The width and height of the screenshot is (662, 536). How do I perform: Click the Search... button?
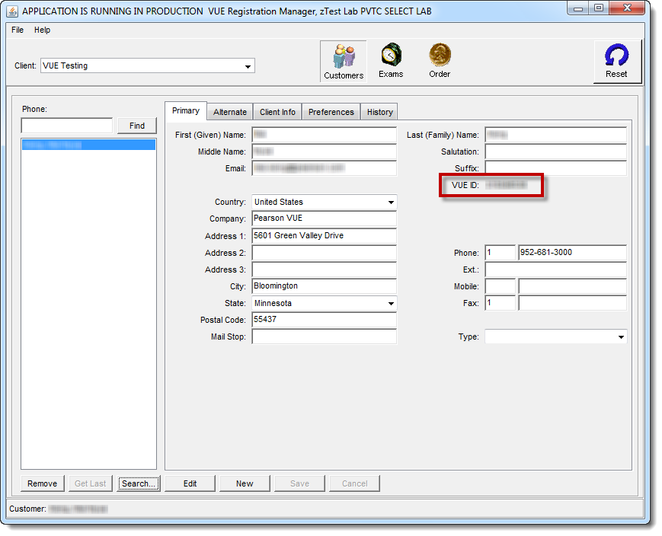pyautogui.click(x=139, y=483)
